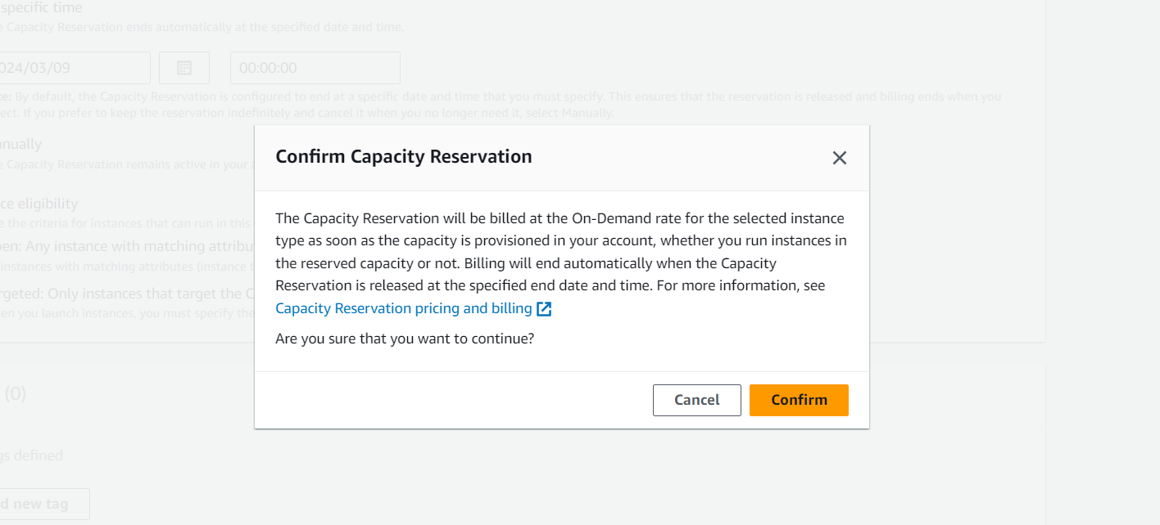This screenshot has height=525, width=1160.
Task: Click the tags count (0) heading
Action: pyautogui.click(x=16, y=394)
